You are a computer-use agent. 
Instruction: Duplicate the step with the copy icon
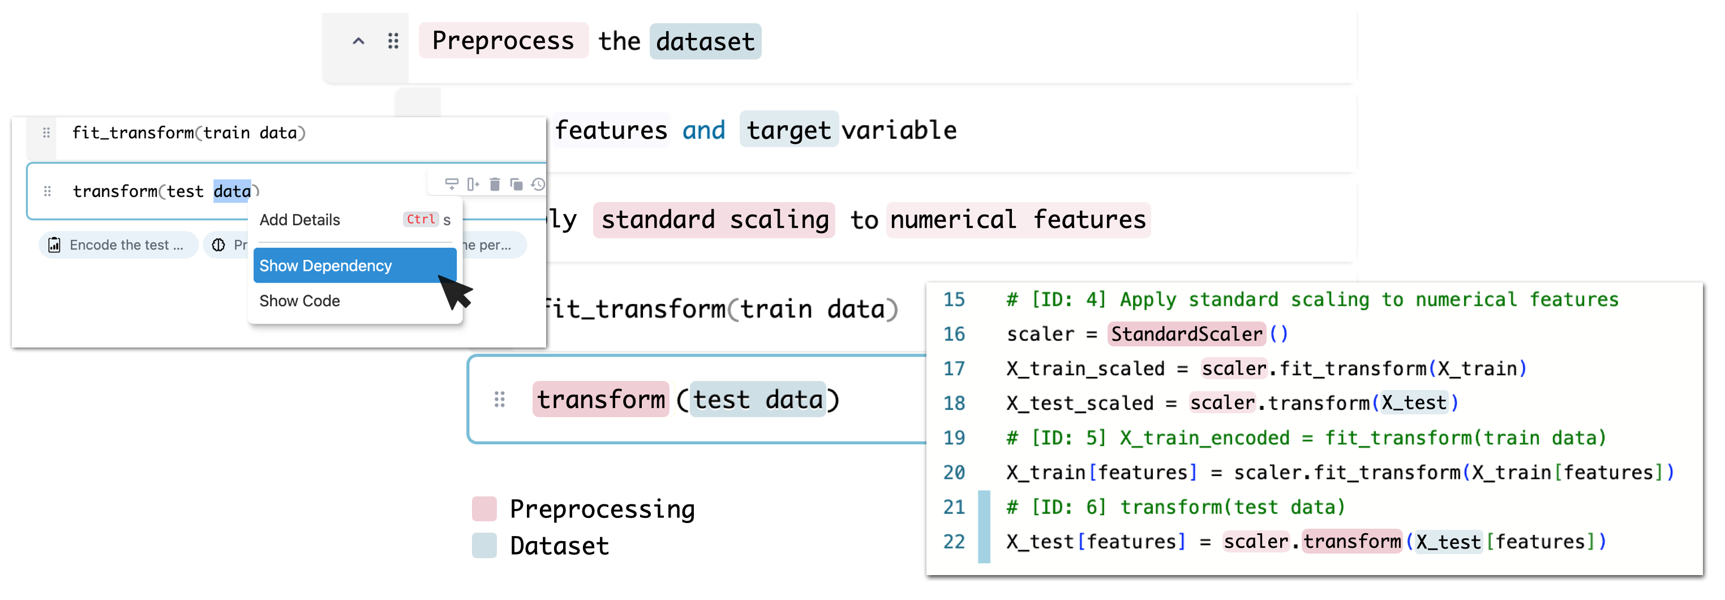[516, 183]
